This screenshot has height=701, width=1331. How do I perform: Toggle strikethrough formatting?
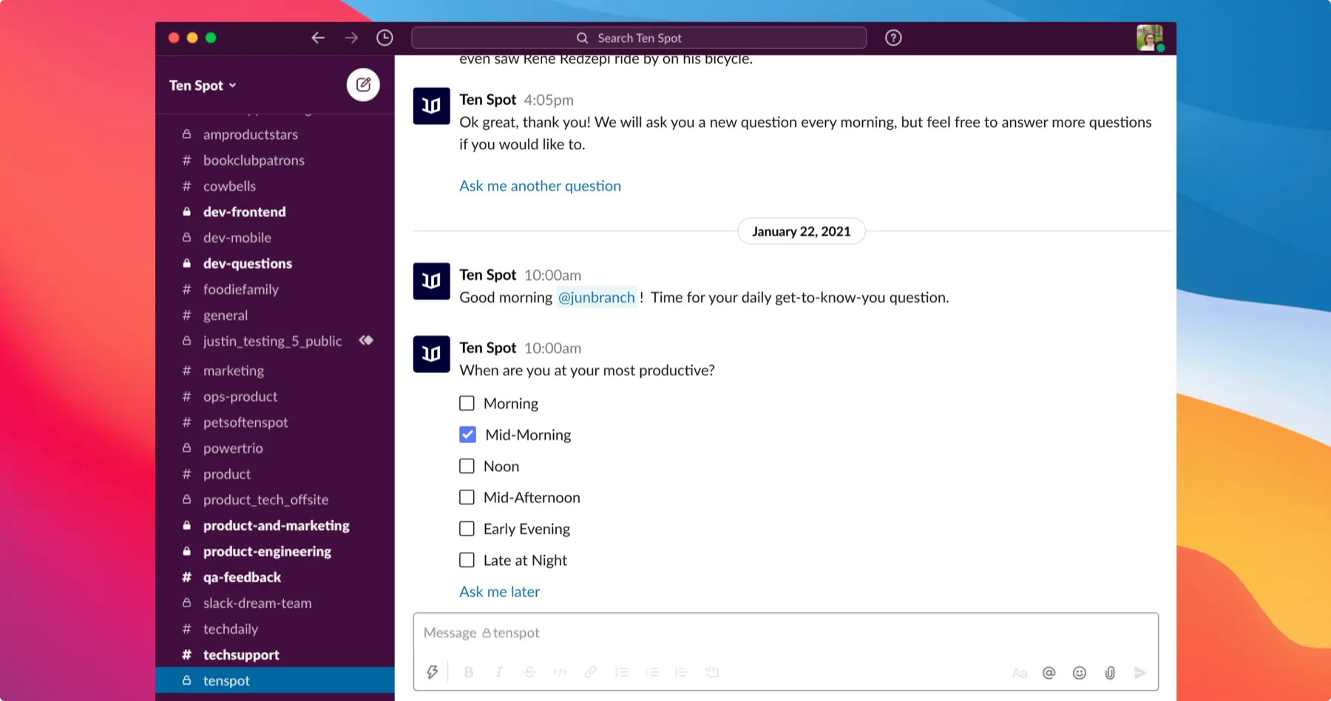529,672
